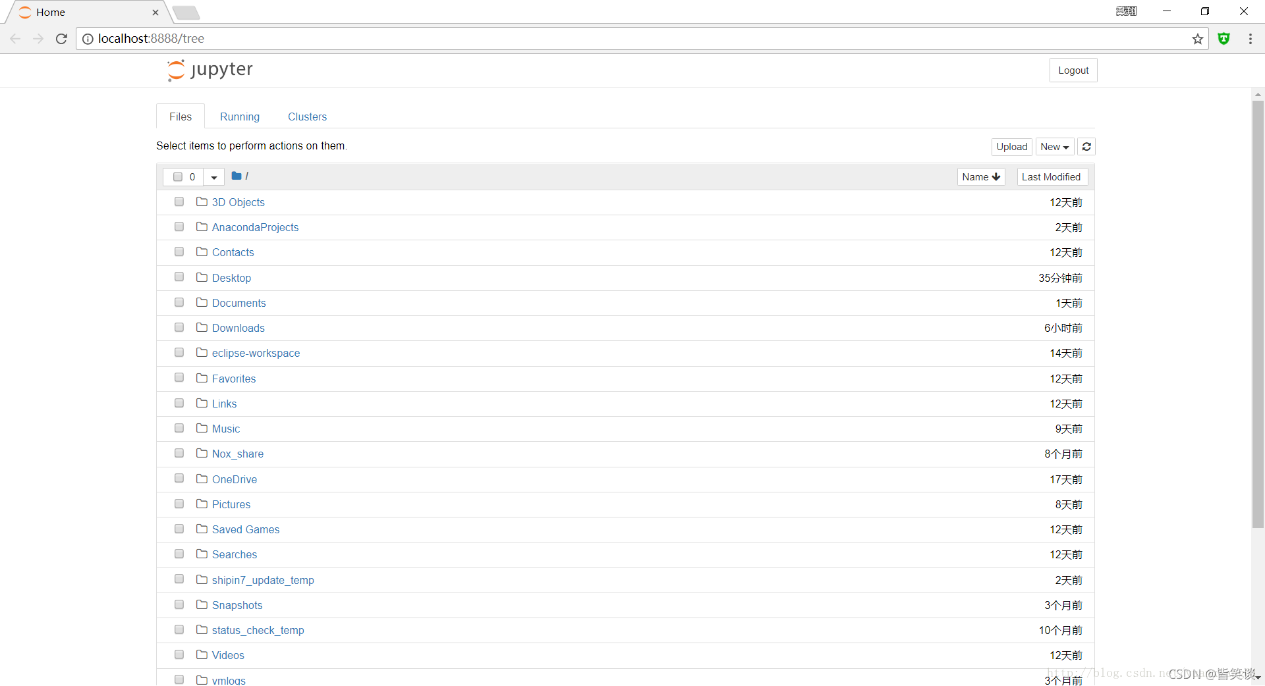Image resolution: width=1265 pixels, height=686 pixels.
Task: Open the green shield extension icon
Action: pos(1223,39)
